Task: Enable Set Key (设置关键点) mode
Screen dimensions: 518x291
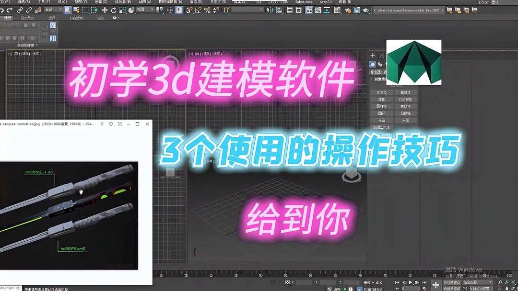Action: [x=451, y=288]
